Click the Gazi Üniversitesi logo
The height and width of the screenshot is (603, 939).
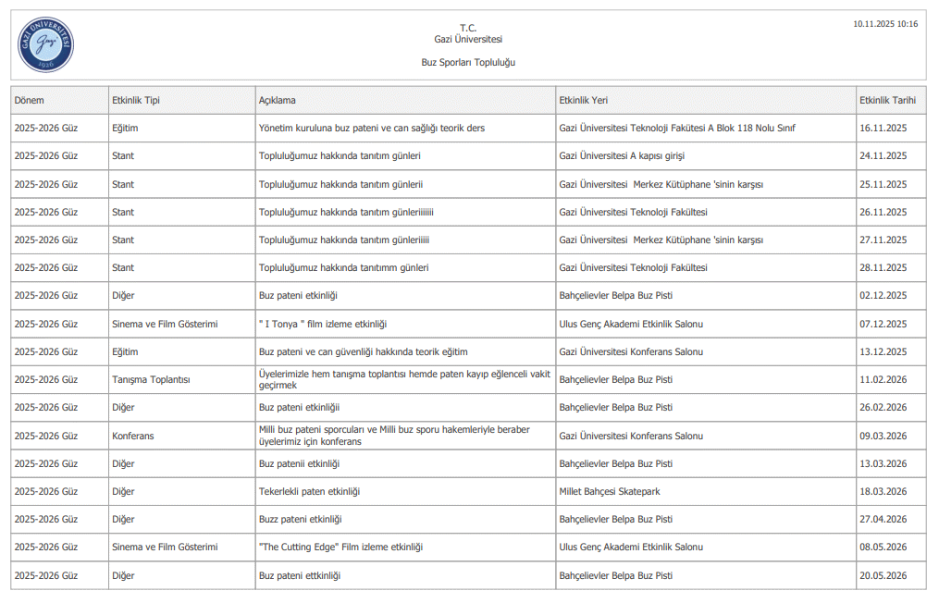[x=45, y=44]
